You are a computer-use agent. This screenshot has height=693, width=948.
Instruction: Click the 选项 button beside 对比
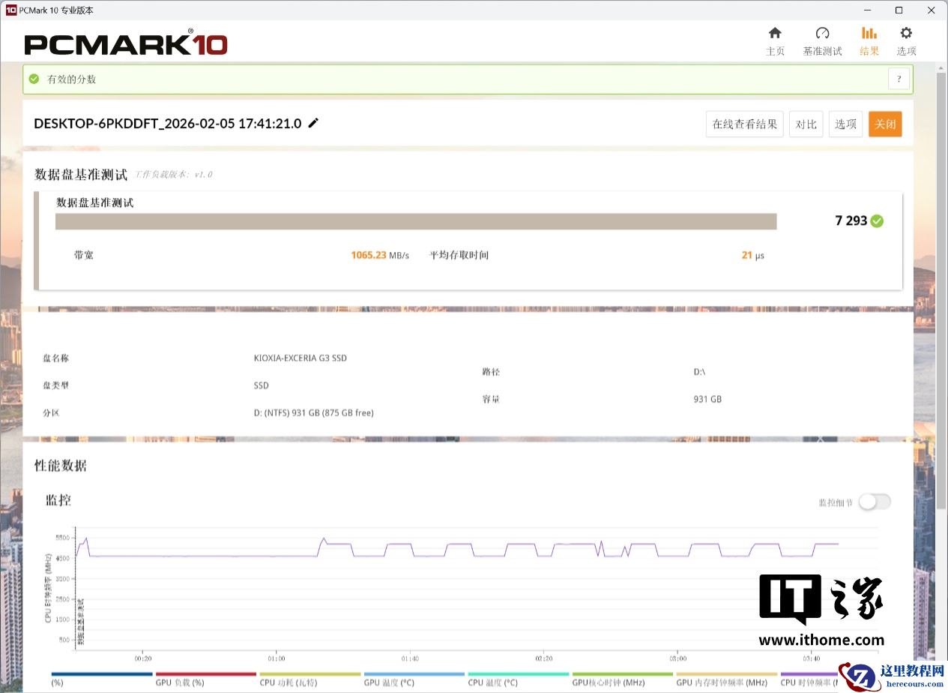point(846,124)
